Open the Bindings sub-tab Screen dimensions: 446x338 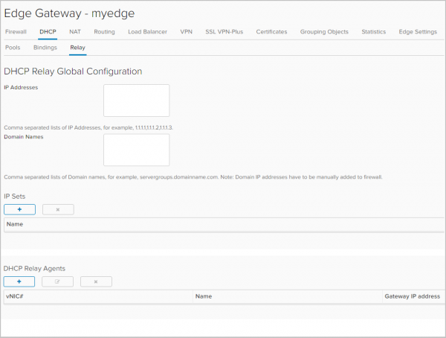point(45,47)
